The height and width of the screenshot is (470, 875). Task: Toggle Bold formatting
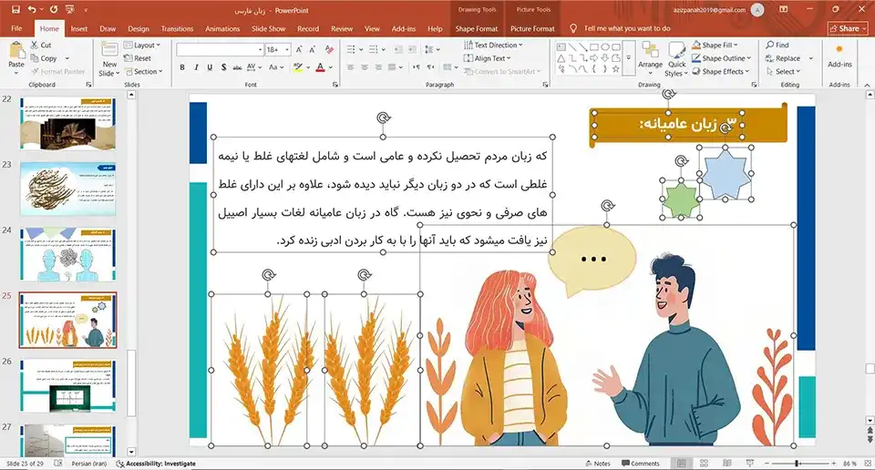(182, 67)
